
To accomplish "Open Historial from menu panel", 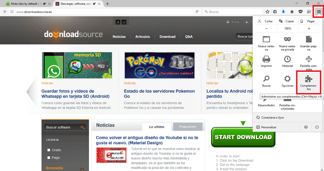I will click(x=287, y=62).
